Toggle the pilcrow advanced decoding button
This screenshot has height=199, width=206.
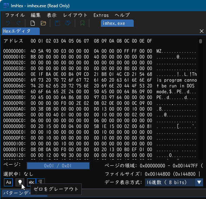(x=40, y=182)
